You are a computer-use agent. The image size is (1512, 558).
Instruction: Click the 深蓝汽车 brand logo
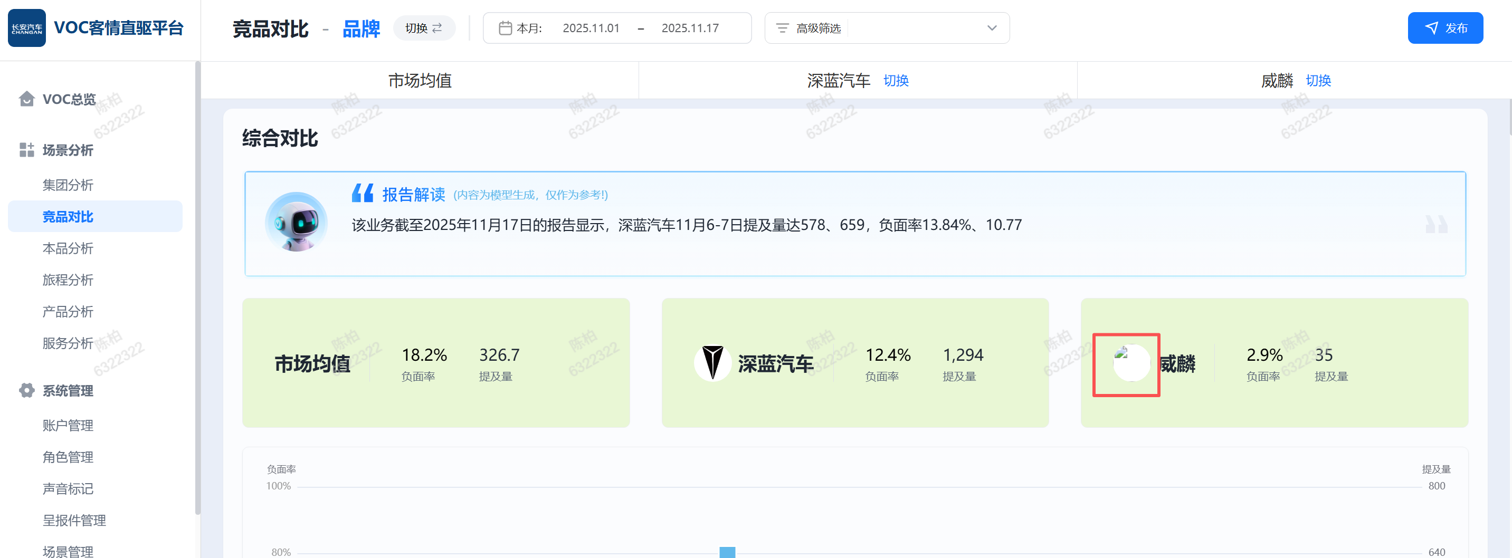(x=712, y=363)
